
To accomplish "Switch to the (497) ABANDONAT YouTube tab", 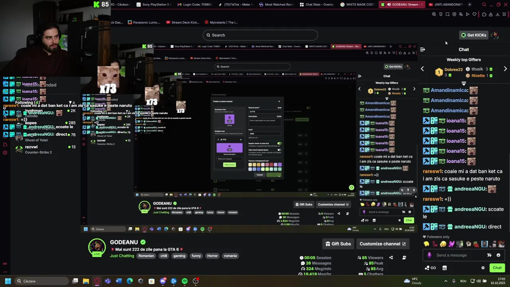I will click(446, 4).
